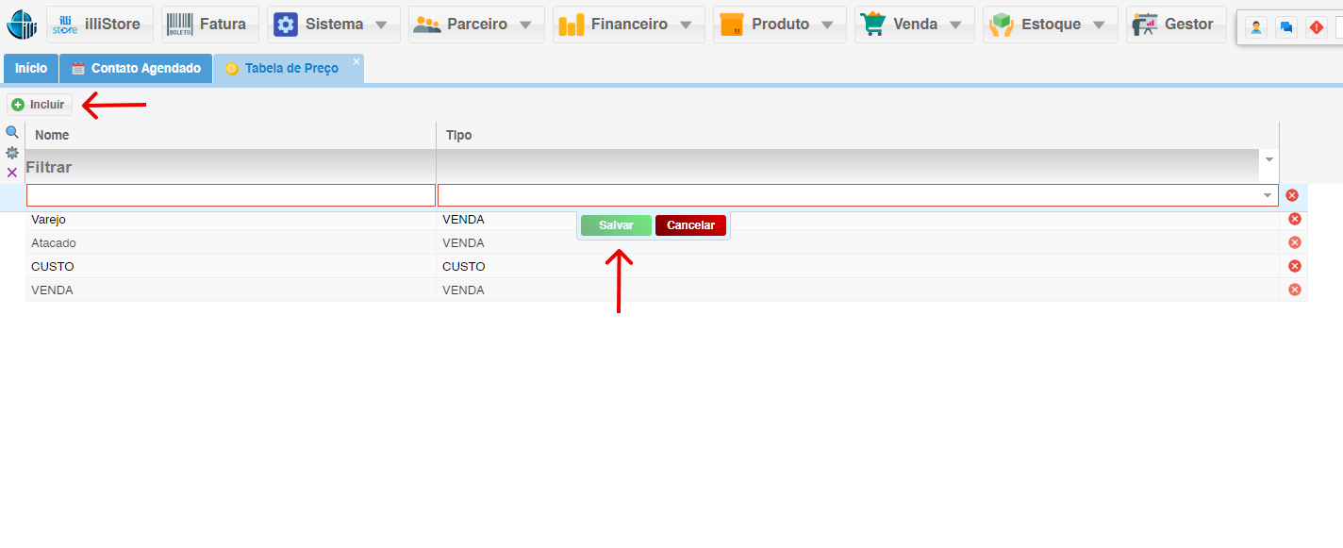Click the red alert warning icon
Image resolution: width=1343 pixels, height=548 pixels.
[x=1316, y=27]
